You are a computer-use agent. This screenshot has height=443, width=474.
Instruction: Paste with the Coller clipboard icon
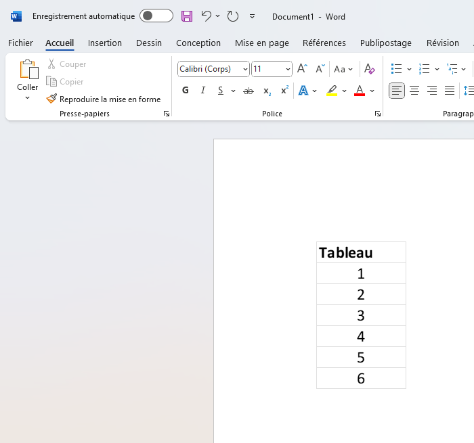click(x=29, y=69)
